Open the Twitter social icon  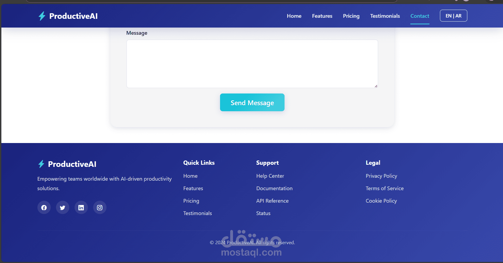click(63, 208)
